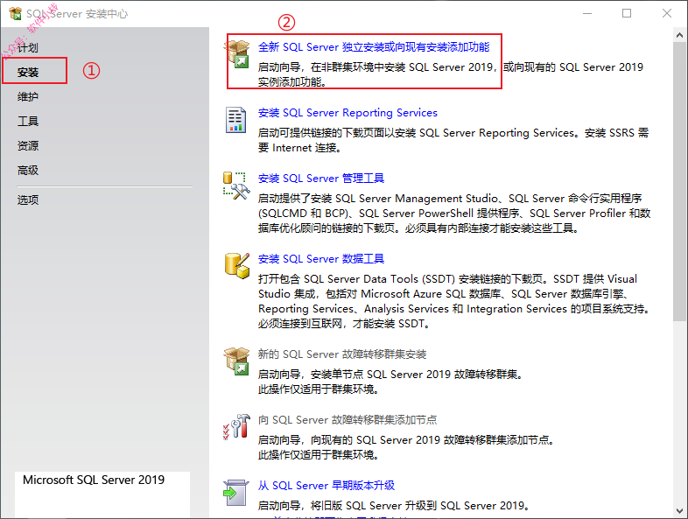Click the upgrade from earlier version icon

point(236,493)
